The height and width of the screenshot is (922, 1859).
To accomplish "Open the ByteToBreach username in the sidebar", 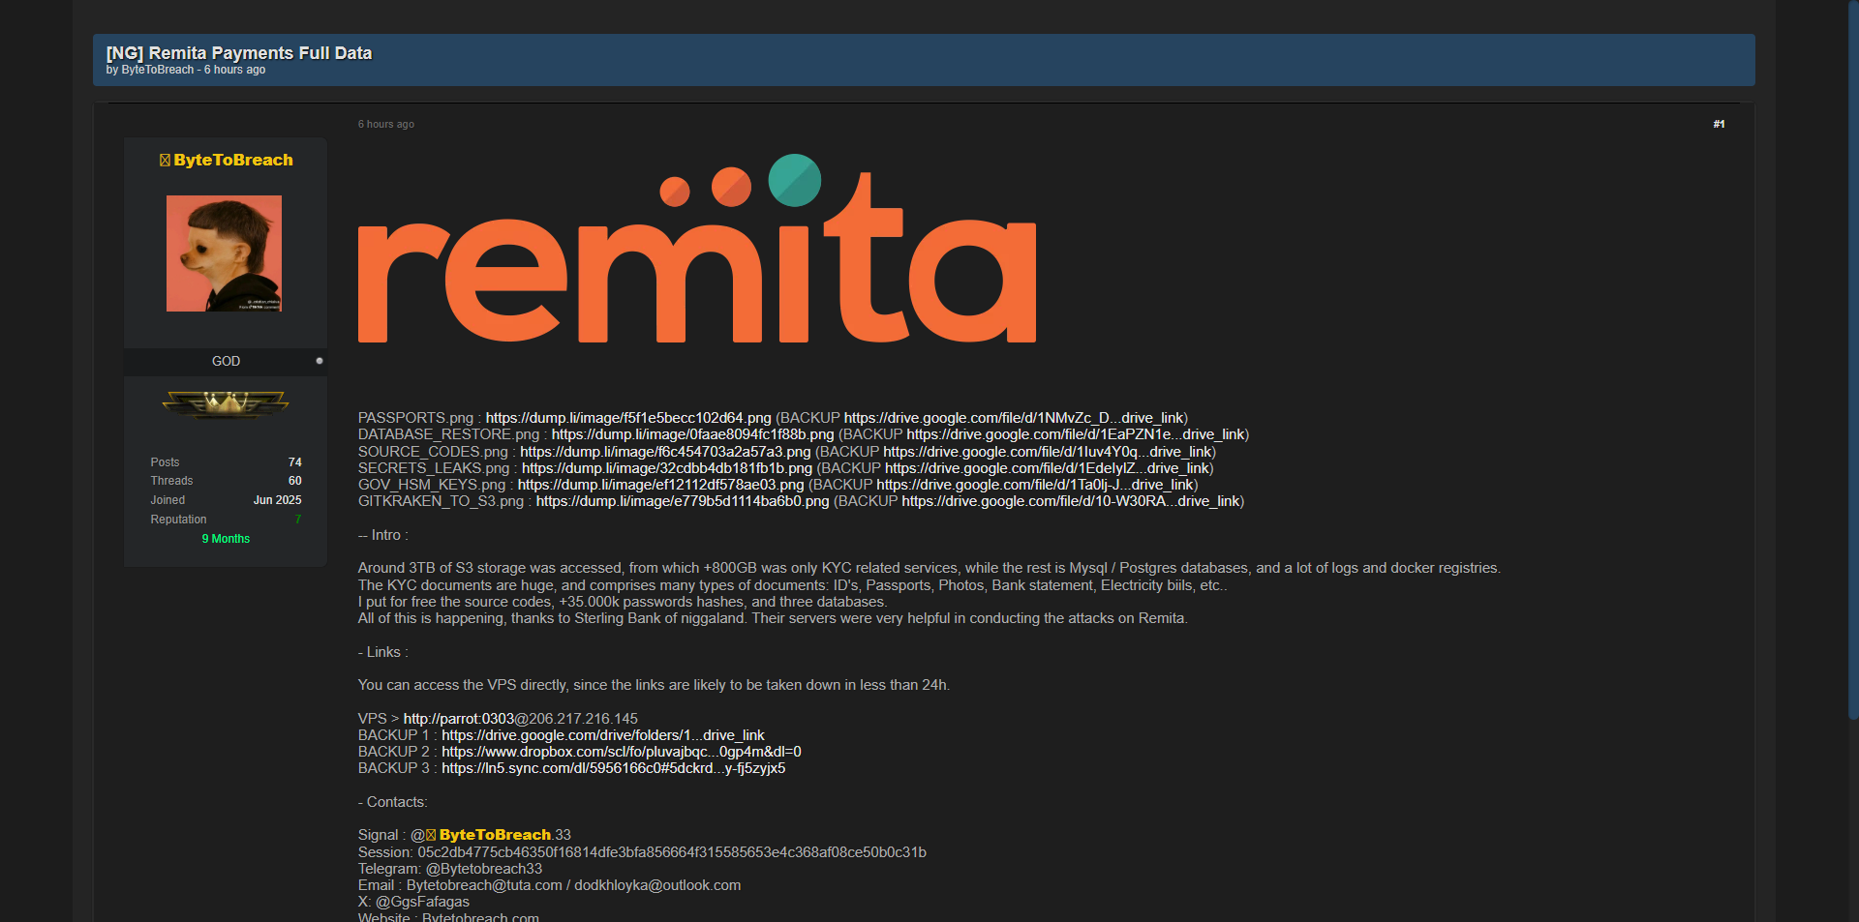I will point(232,161).
